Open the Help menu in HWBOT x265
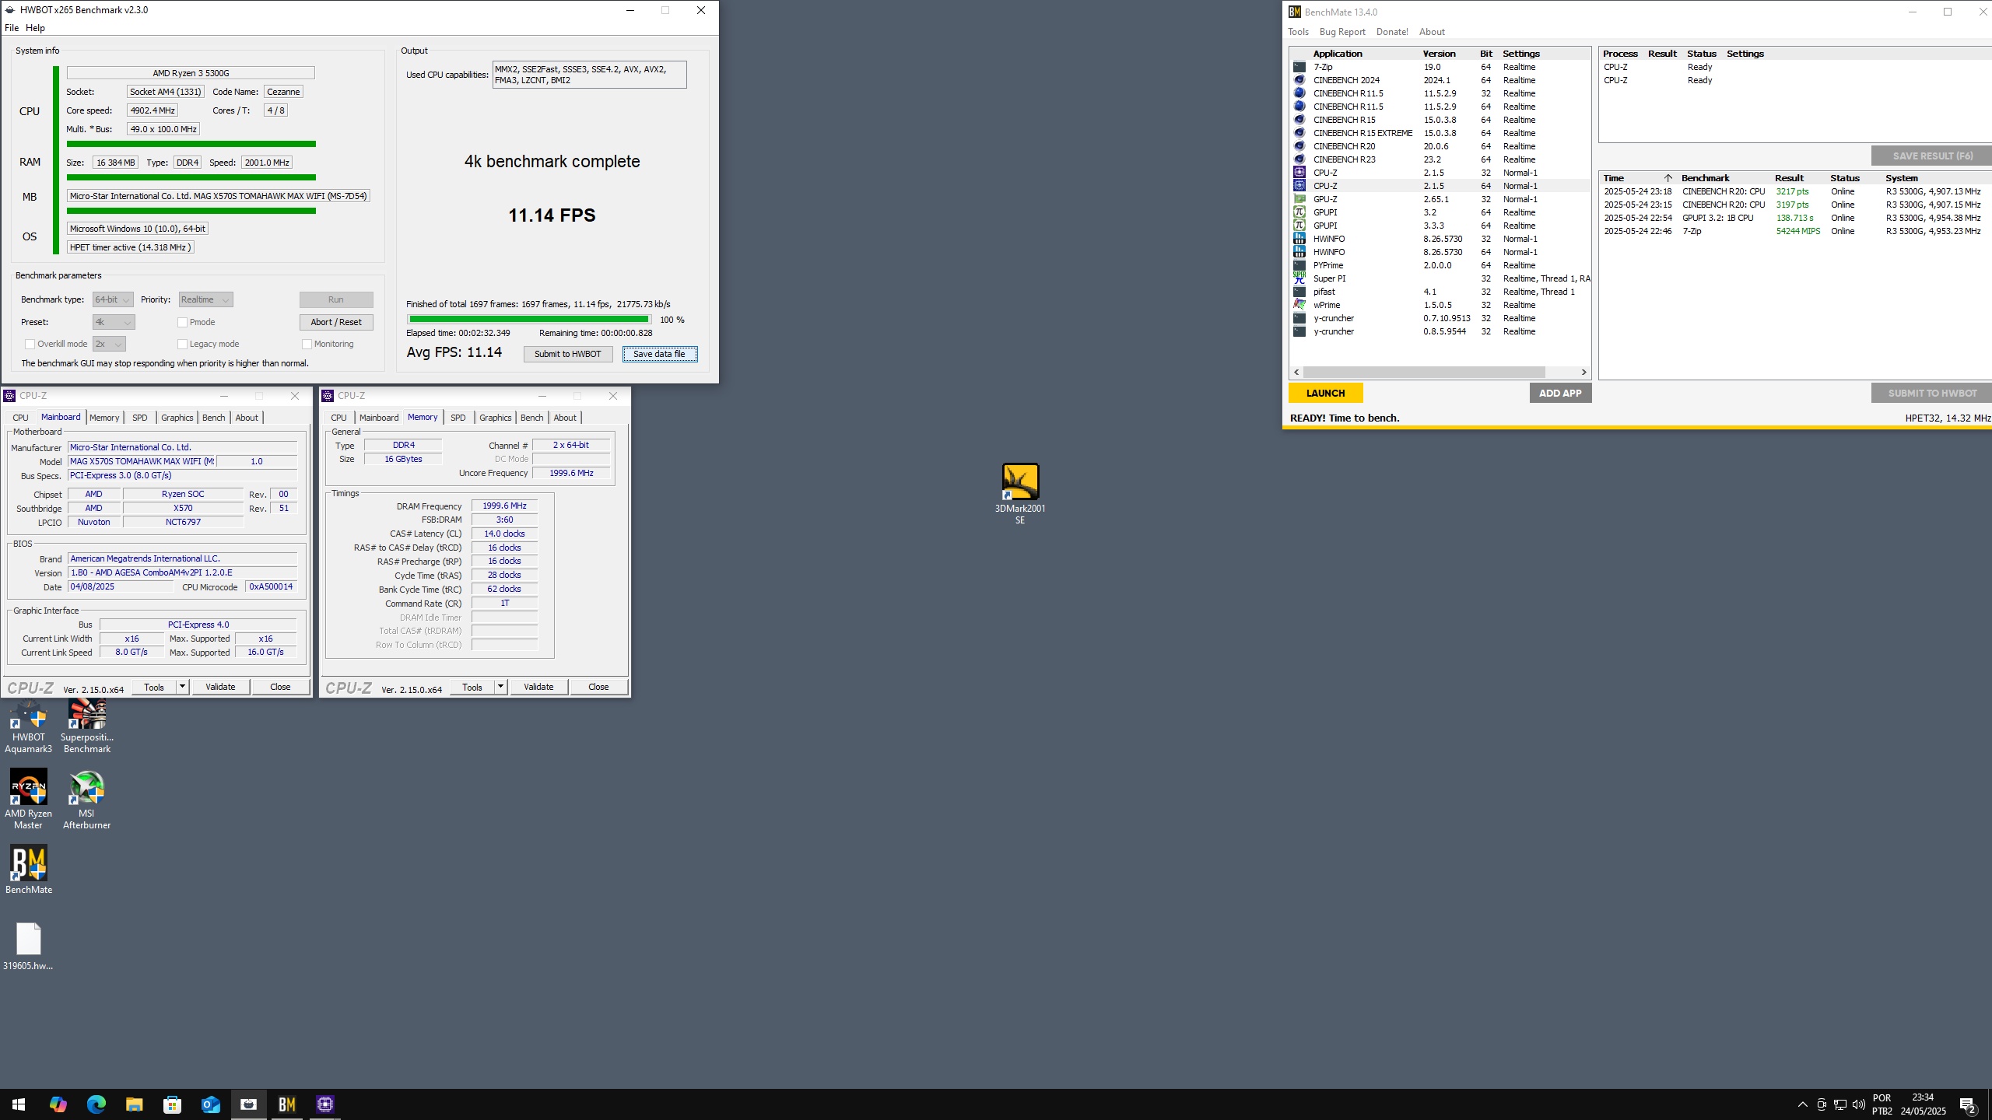 coord(35,28)
